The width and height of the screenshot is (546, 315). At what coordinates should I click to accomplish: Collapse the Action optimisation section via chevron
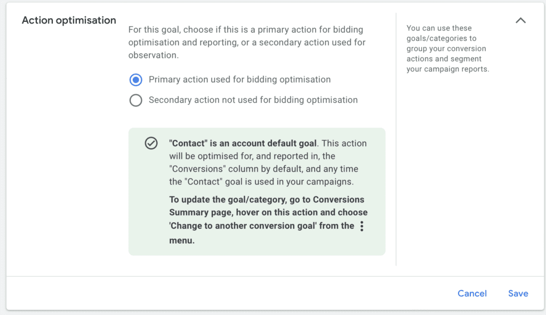(x=521, y=20)
